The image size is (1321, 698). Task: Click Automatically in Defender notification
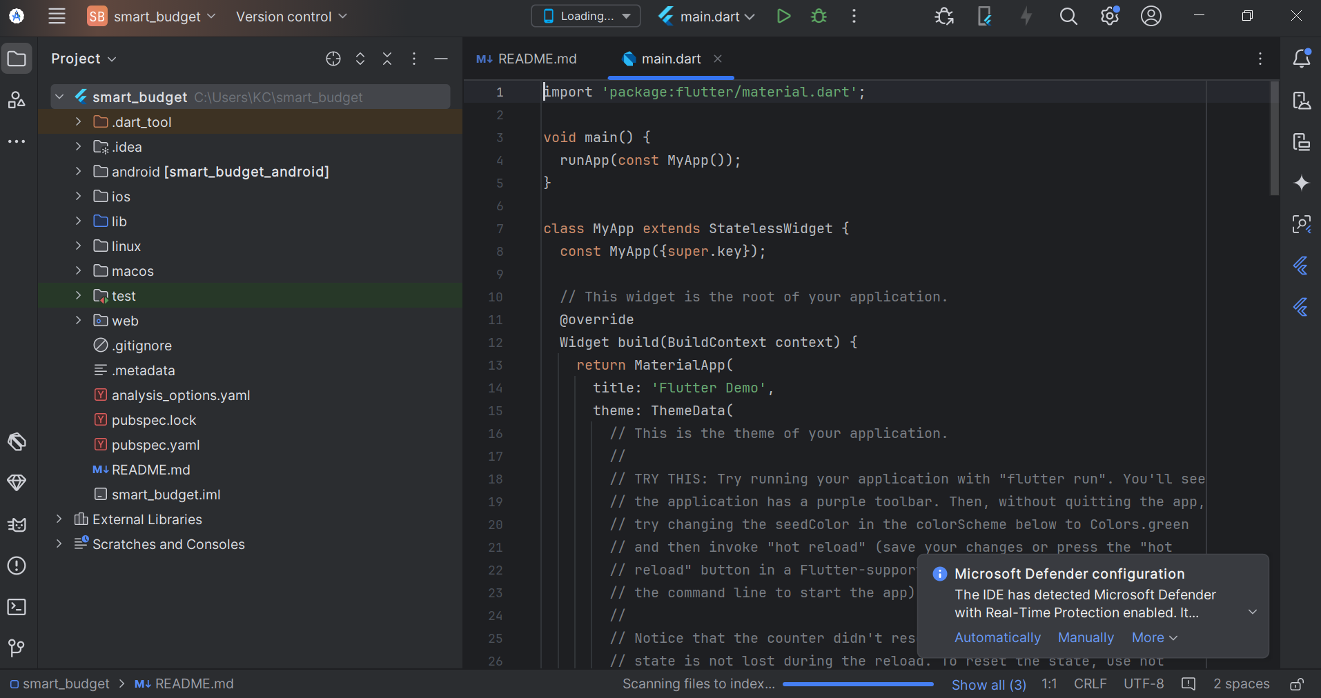(x=997, y=638)
